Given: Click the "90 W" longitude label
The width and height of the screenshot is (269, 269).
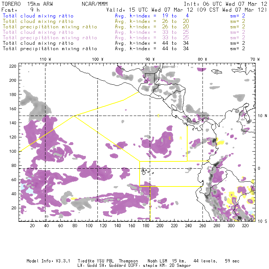Looking at the screenshot, I should point(150,59).
